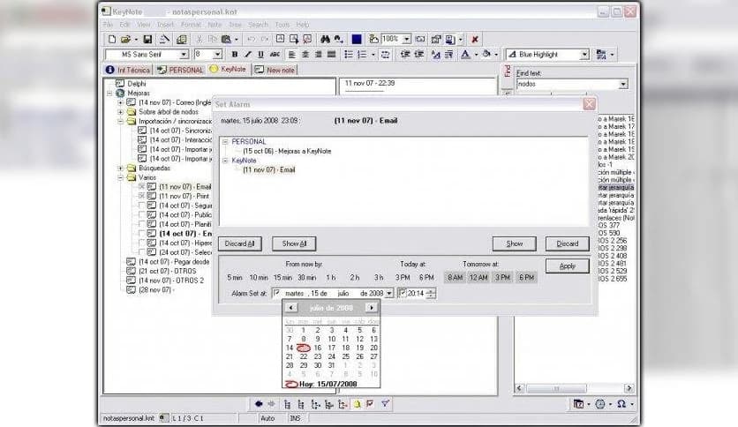Viewport: 738px width, 427px height.
Task: Toggle checkbox of (11 nov 07) - Email node
Action: tap(141, 187)
